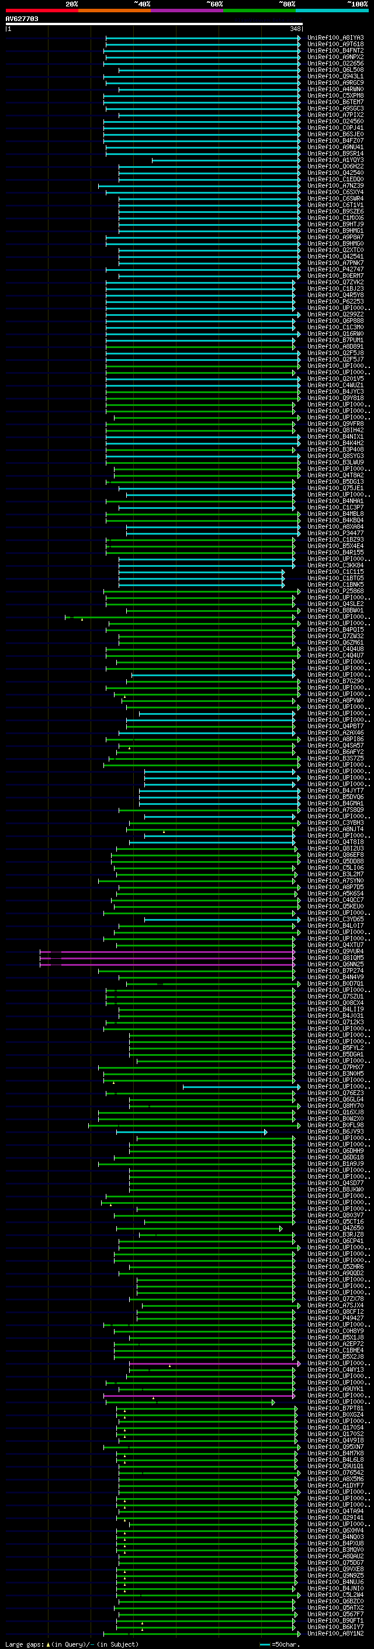374x1649 pixels.
Task: Select hit label UniRef100_C6T1V1
Action: [335, 205]
